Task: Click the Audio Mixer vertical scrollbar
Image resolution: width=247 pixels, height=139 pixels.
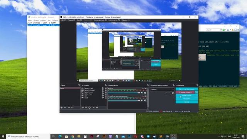Action: point(148,98)
